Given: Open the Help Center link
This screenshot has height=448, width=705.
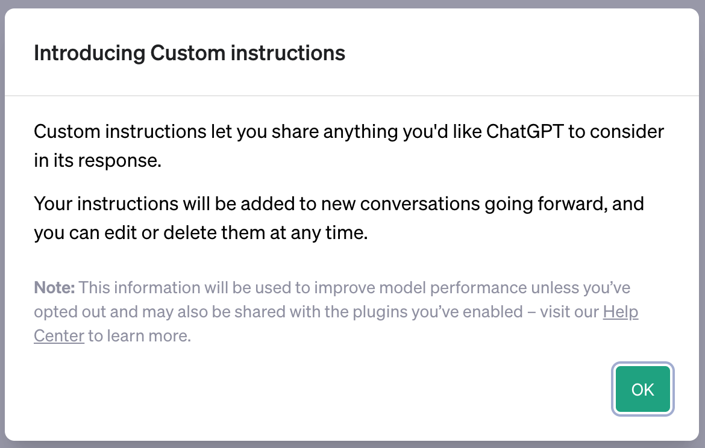Looking at the screenshot, I should click(x=620, y=313).
